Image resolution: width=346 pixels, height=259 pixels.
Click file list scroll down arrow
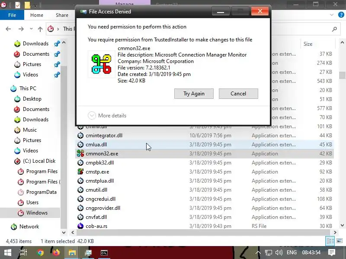click(x=342, y=225)
